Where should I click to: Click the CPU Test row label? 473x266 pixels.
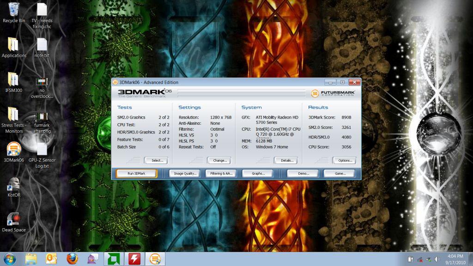pyautogui.click(x=126, y=125)
